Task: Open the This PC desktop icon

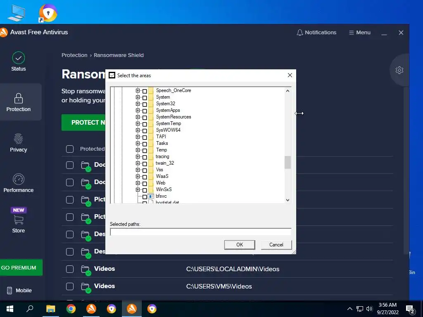Action: pos(16,13)
